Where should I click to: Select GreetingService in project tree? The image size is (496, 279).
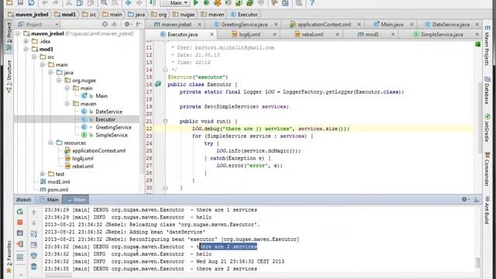(113, 127)
